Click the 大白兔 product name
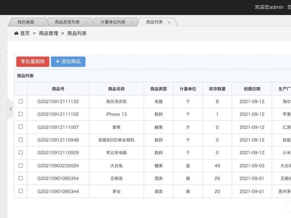 116,166
